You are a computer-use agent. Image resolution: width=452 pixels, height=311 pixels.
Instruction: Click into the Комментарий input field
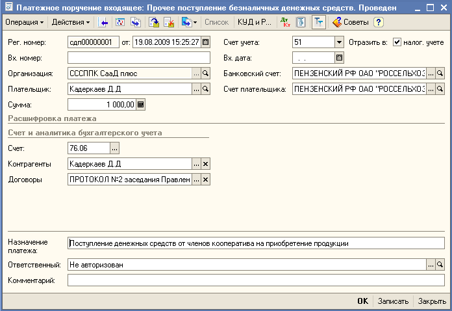pos(255,280)
